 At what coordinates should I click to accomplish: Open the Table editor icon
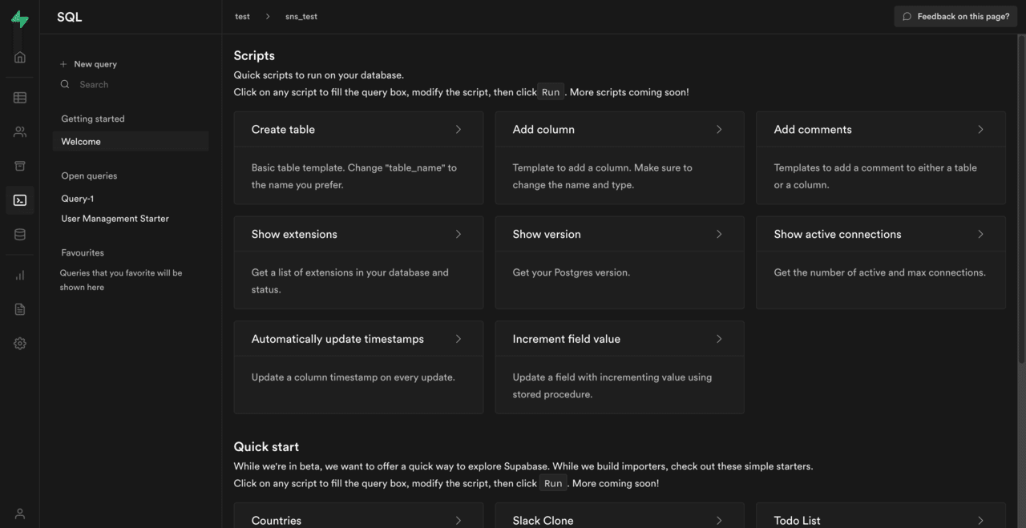pyautogui.click(x=20, y=98)
